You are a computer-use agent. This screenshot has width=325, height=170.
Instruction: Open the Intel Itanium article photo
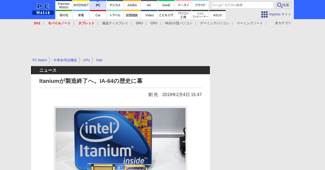(121, 139)
